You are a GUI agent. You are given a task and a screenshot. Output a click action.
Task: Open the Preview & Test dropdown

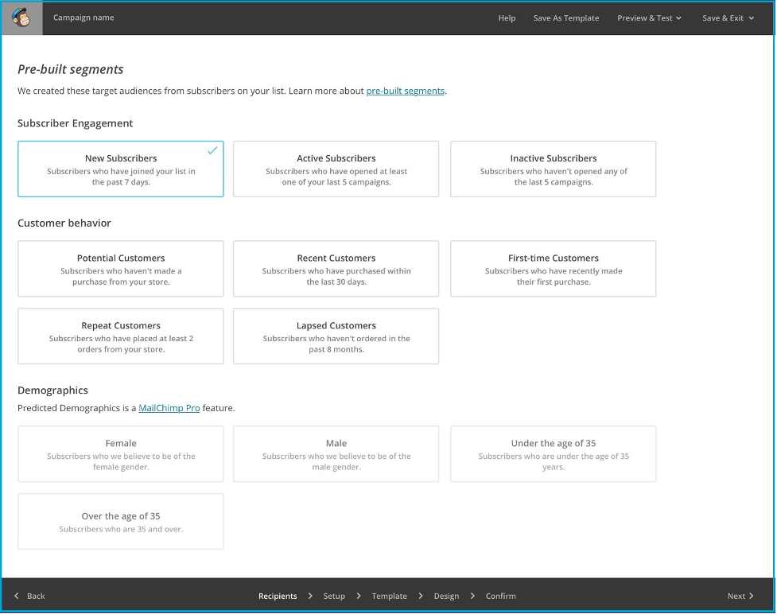(649, 17)
